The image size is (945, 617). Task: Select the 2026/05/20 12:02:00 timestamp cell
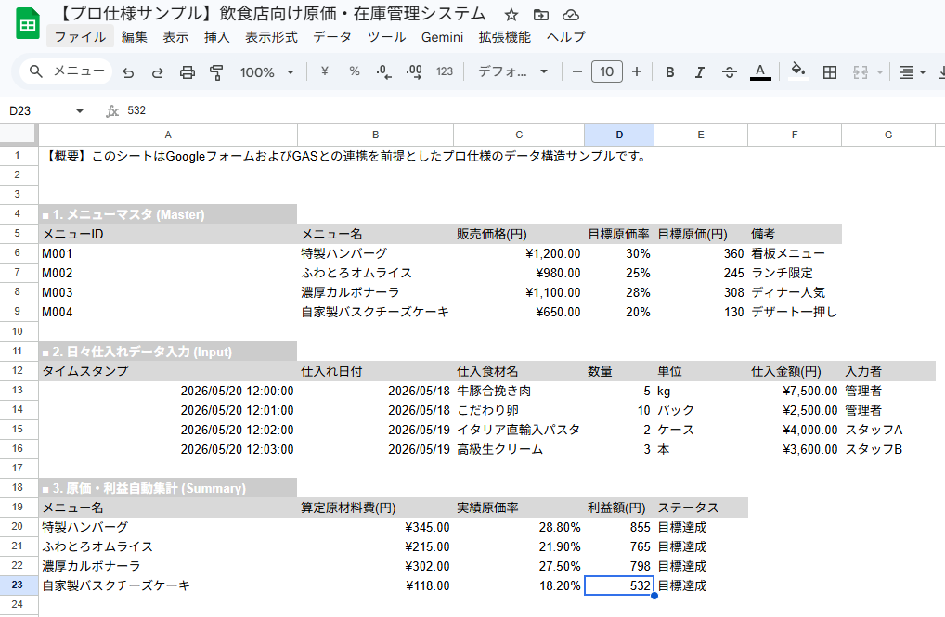pos(168,431)
